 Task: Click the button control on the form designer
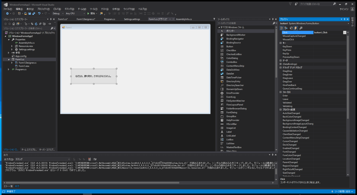93,76
